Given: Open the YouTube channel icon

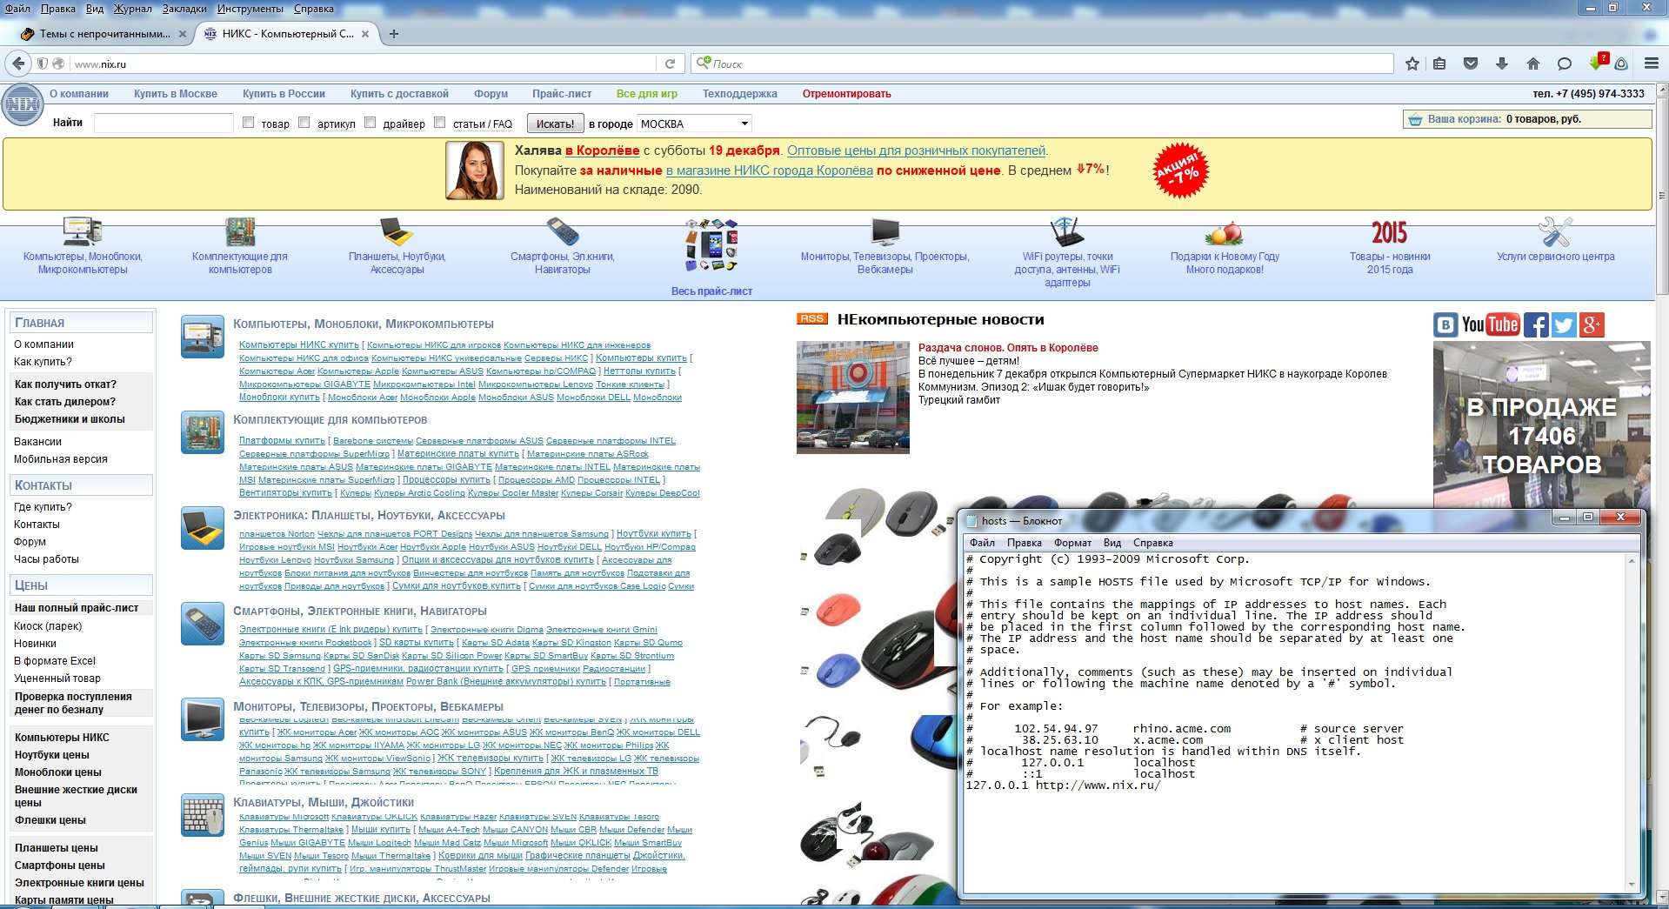Looking at the screenshot, I should [x=1490, y=324].
